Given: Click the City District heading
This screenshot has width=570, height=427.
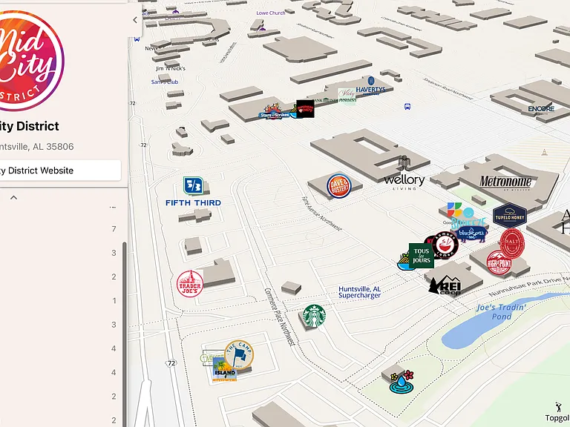Looking at the screenshot, I should [x=30, y=126].
